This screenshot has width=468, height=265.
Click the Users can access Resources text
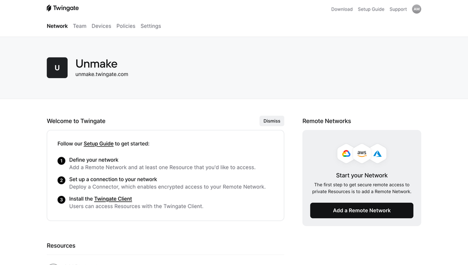point(136,206)
